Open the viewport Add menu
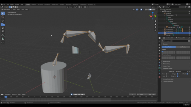Viewport: 191px width, 107px height. click(x=23, y=10)
